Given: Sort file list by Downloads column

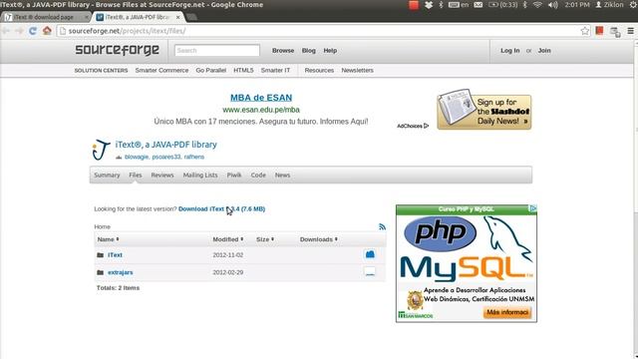Looking at the screenshot, I should coord(319,239).
